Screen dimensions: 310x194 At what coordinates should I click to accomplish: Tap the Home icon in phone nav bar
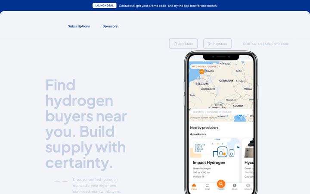(x=194, y=185)
